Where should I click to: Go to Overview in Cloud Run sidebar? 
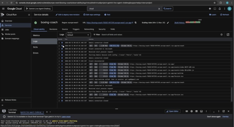coord(15,21)
